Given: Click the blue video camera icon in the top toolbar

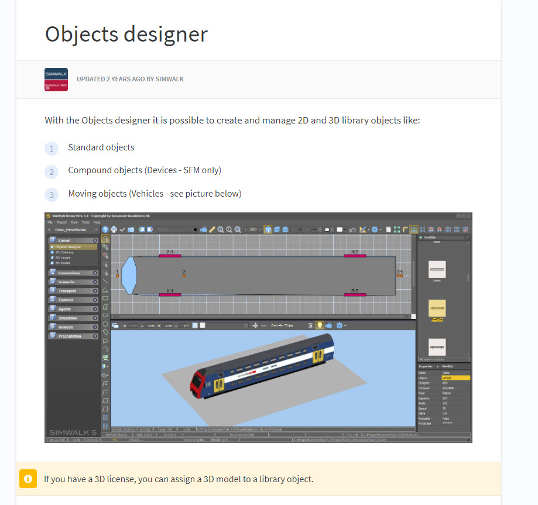Looking at the screenshot, I should pyautogui.click(x=204, y=229).
